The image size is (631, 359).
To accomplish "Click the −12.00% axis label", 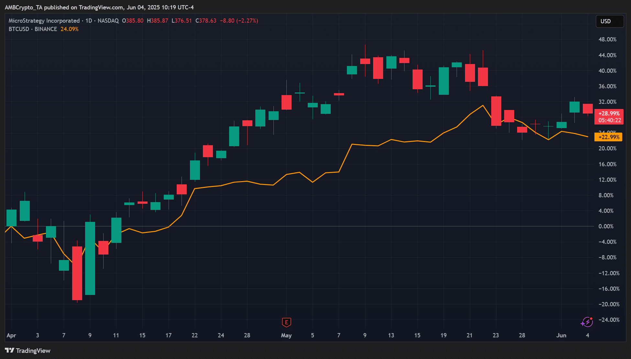I will tap(609, 273).
